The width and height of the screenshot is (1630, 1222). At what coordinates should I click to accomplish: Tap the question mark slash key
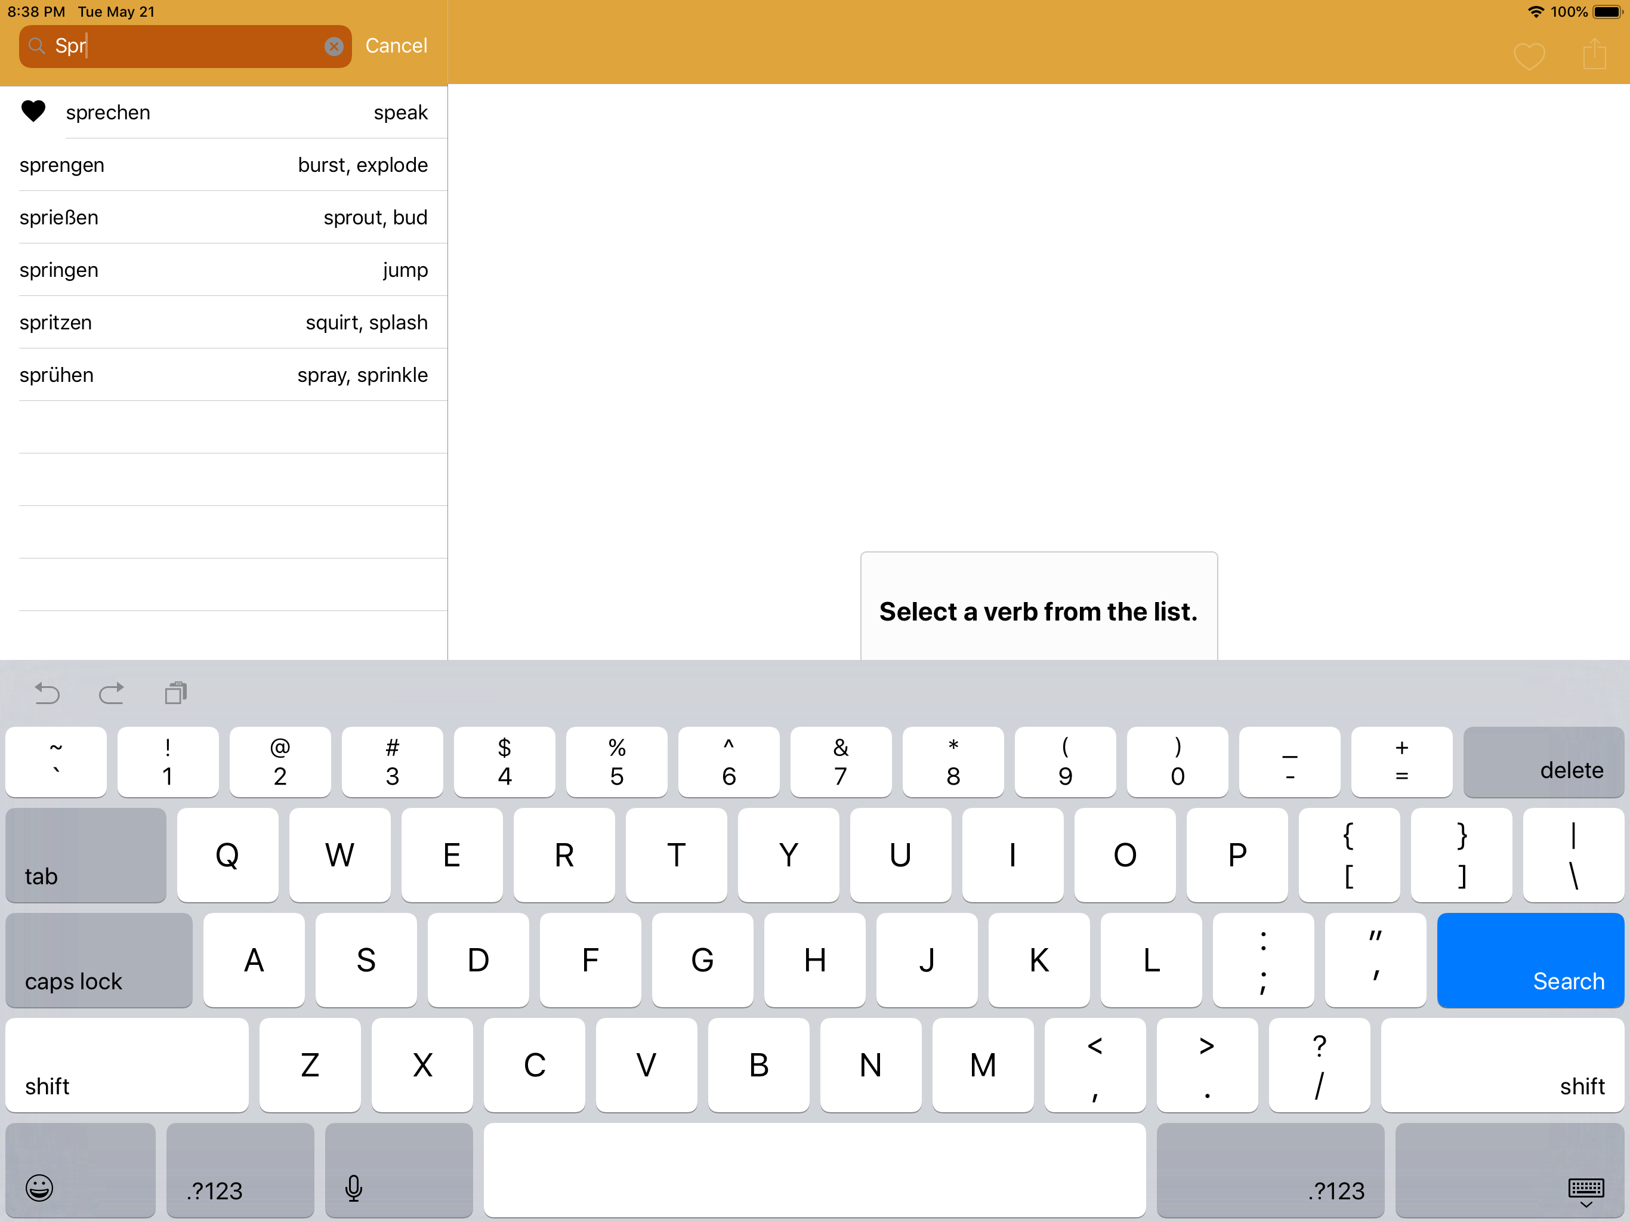pos(1319,1066)
